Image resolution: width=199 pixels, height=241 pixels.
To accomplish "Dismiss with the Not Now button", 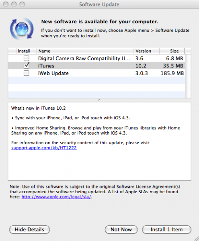I will [121, 230].
